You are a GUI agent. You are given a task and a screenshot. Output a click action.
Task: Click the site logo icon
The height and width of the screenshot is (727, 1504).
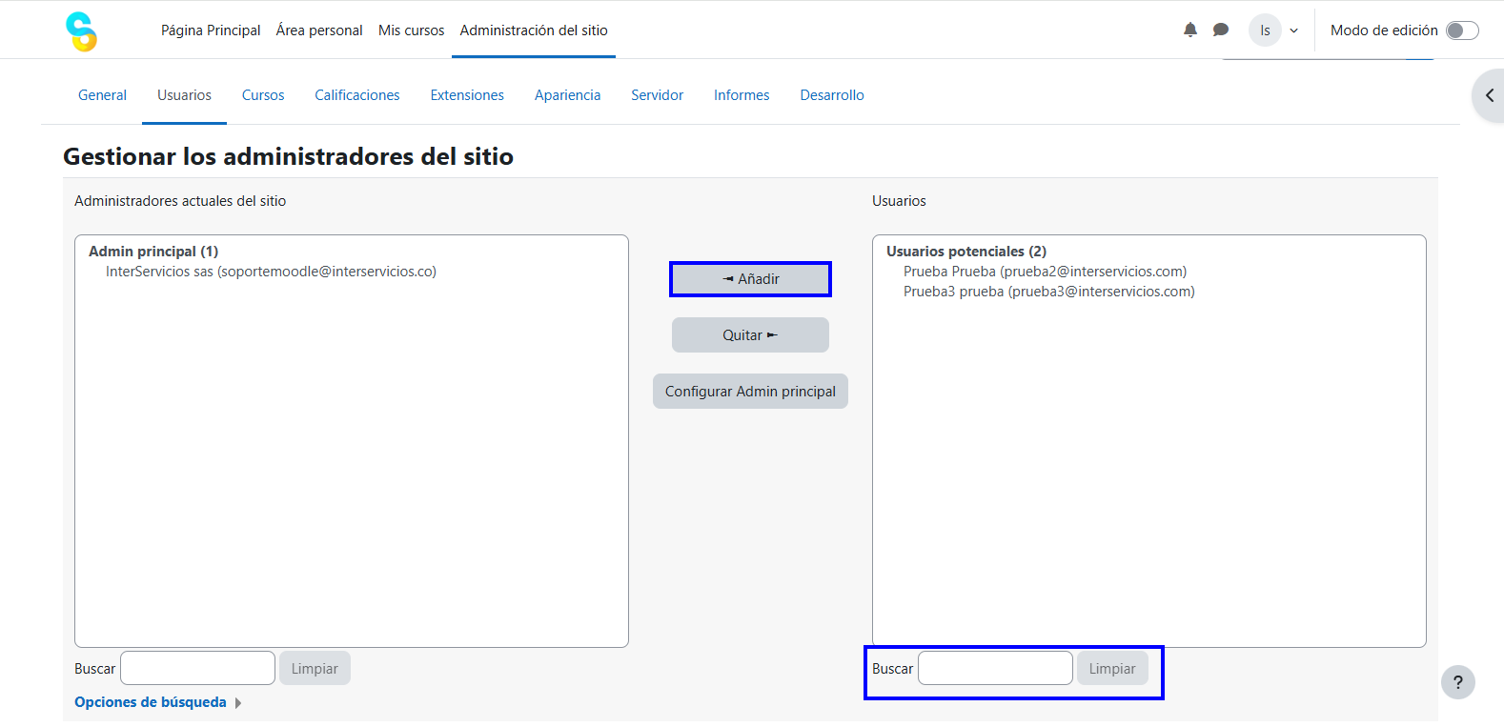tap(82, 30)
